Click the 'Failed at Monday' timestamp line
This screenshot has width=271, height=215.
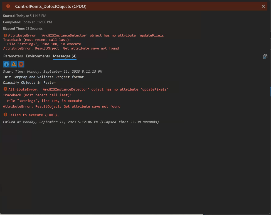81,122
